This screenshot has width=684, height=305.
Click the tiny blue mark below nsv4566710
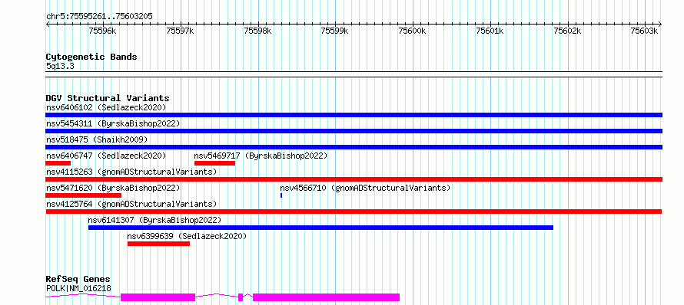pos(281,195)
